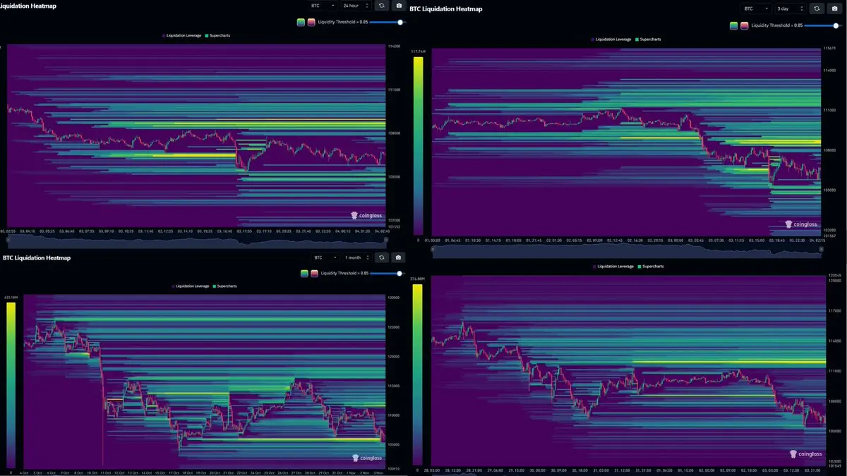Viewport: 847px width, 476px height.
Task: Click range navigator strip below 3 day chart
Action: [x=627, y=250]
